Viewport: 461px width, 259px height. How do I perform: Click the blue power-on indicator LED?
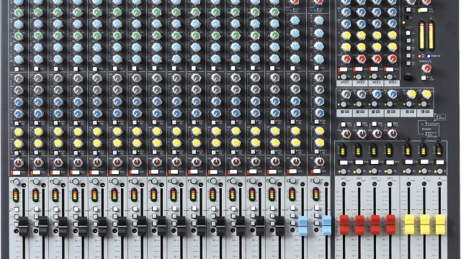[x=429, y=56]
